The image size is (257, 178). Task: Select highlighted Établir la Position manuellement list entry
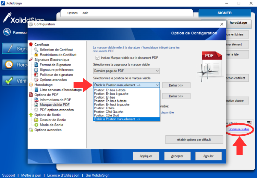[126, 119]
